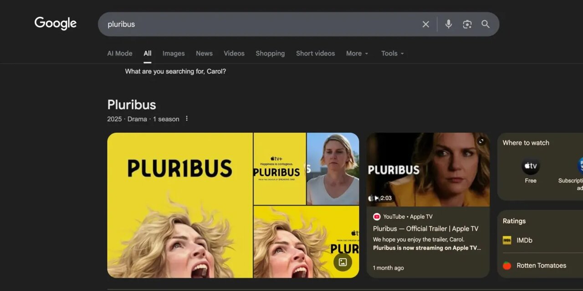Open the More search categories dropdown
The image size is (583, 291).
point(357,53)
